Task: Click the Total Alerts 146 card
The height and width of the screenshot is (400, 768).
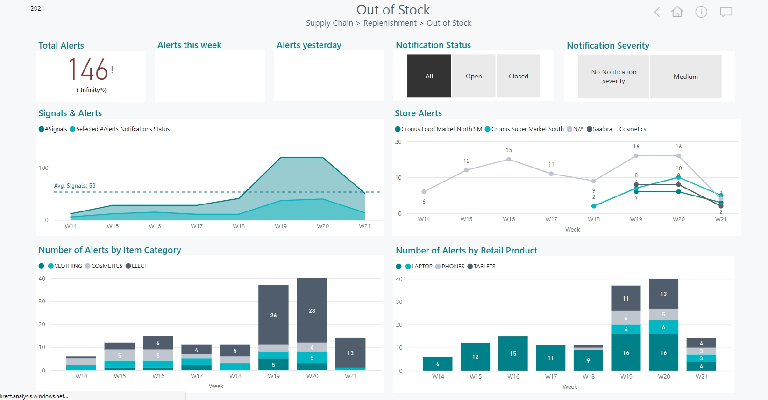Action: tap(91, 76)
